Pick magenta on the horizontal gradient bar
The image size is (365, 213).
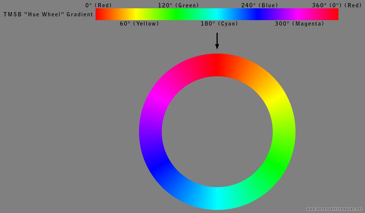298,14
